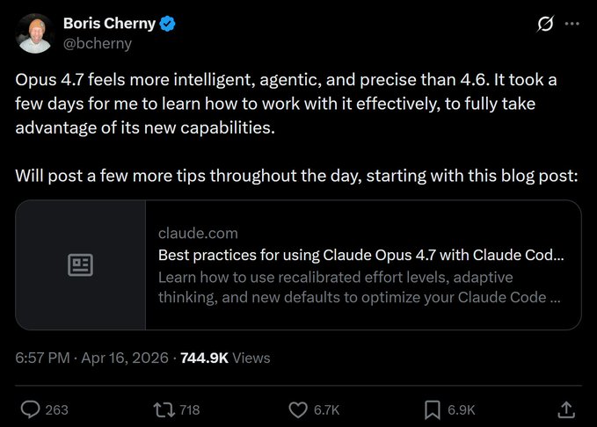Open the three-dot more options menu

(572, 24)
